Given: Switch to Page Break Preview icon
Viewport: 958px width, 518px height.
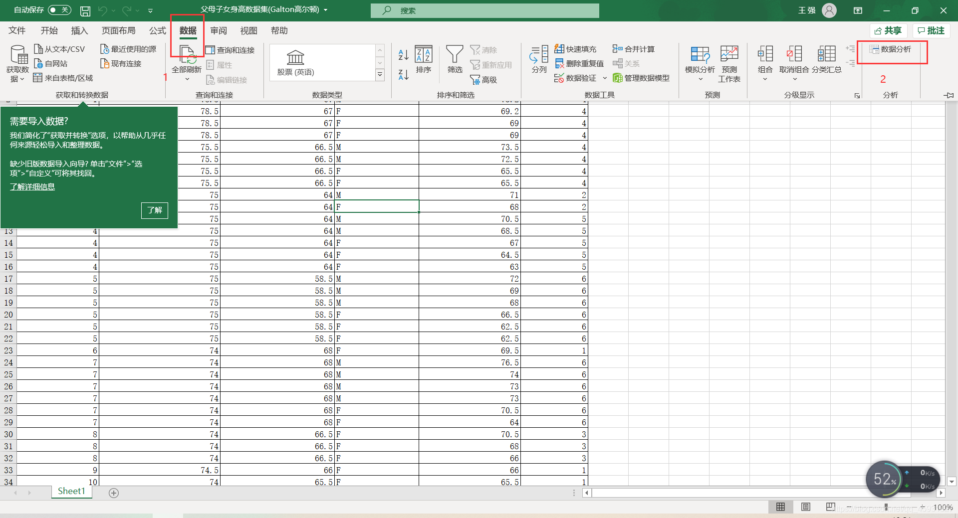Looking at the screenshot, I should [830, 507].
